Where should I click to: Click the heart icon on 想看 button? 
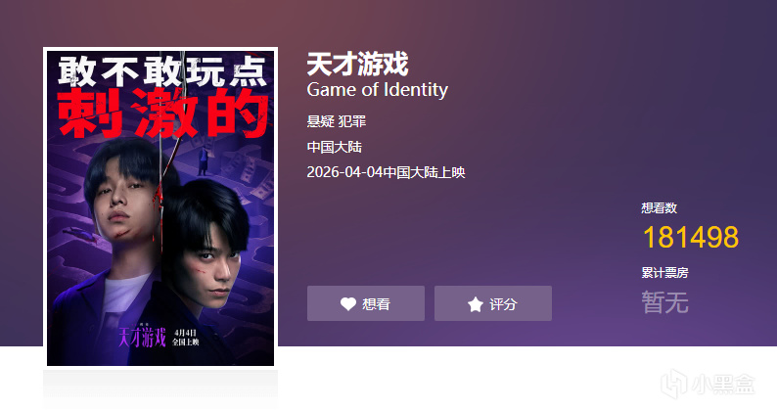[347, 304]
